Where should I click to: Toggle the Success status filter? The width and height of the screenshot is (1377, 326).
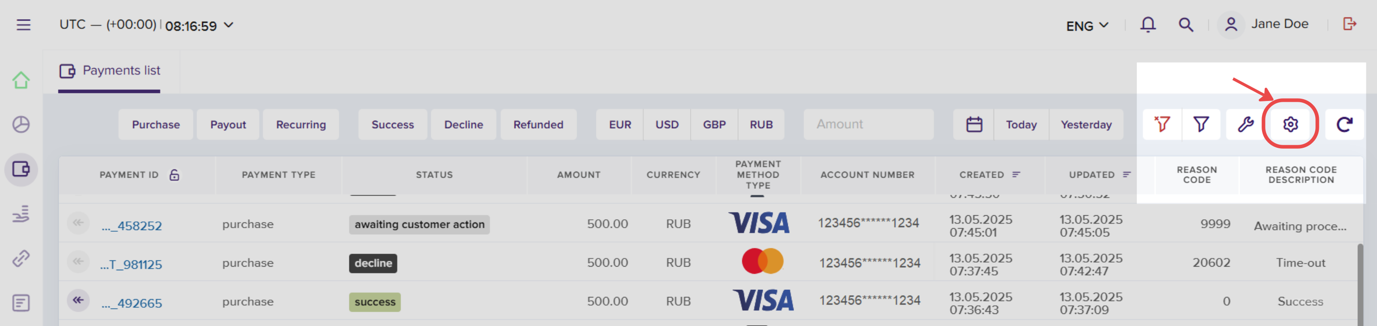[392, 124]
